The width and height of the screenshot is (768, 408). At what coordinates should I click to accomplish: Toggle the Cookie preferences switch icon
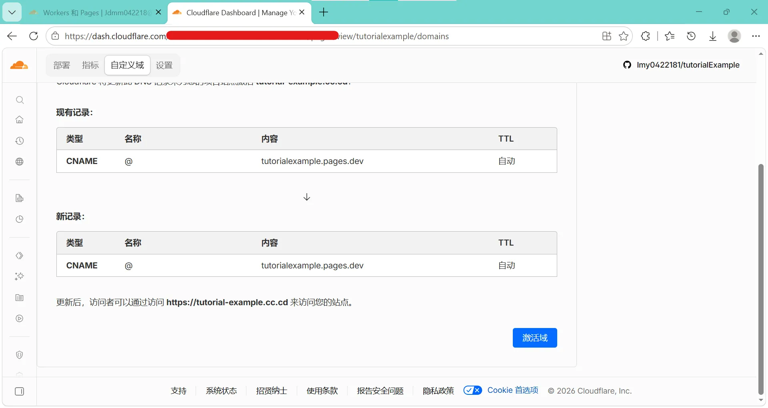click(x=473, y=390)
